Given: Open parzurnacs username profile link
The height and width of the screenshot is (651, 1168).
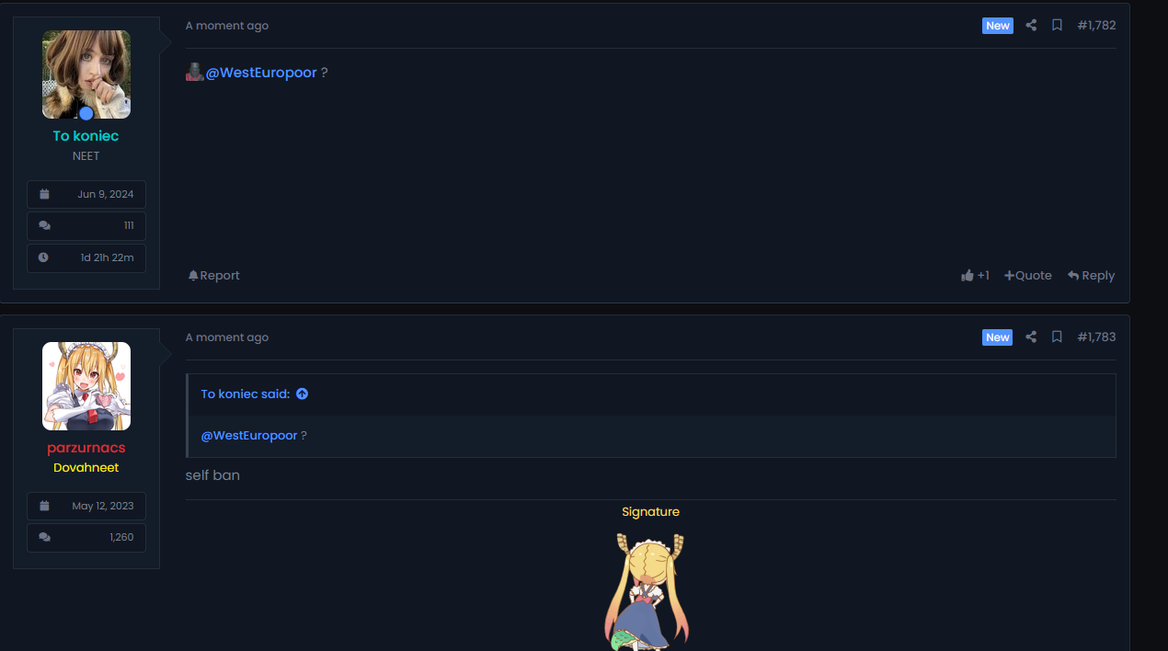Looking at the screenshot, I should (x=86, y=448).
